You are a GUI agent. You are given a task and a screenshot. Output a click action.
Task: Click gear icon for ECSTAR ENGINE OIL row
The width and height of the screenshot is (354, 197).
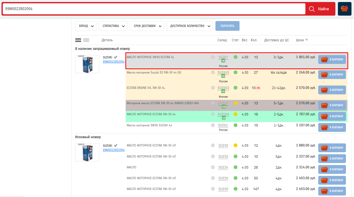213,88
